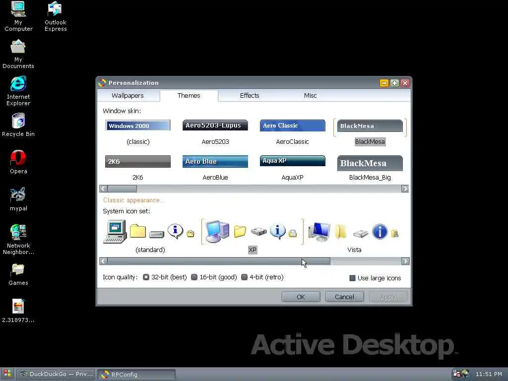Click icon set scrollbar right arrow
The image size is (508, 381).
point(405,261)
